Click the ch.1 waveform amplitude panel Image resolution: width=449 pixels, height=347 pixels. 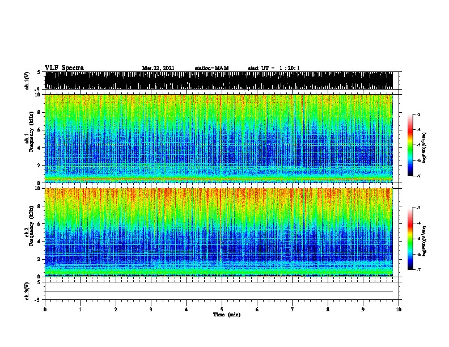pos(219,81)
